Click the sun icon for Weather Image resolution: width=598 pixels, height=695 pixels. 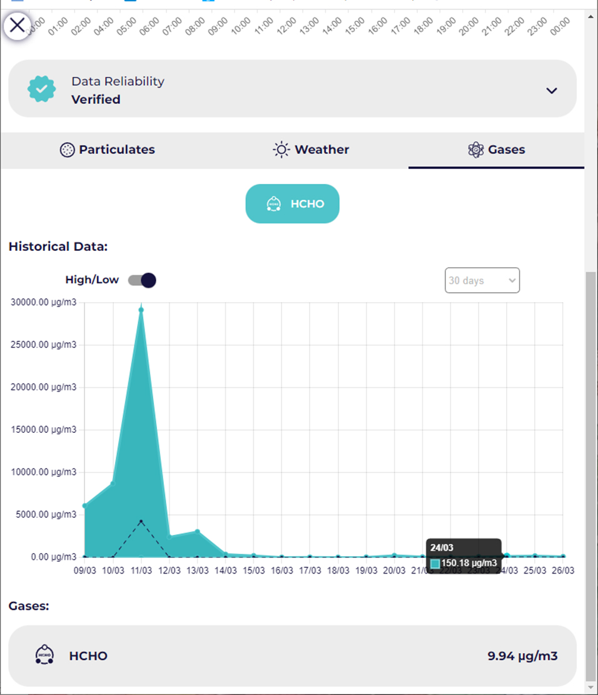pyautogui.click(x=281, y=150)
